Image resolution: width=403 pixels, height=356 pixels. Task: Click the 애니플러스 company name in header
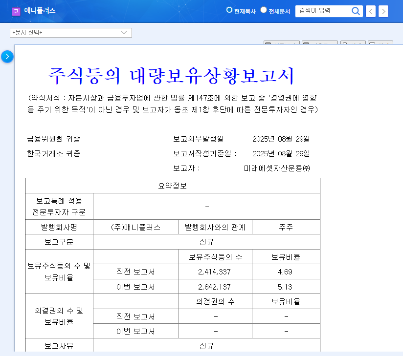pyautogui.click(x=40, y=11)
